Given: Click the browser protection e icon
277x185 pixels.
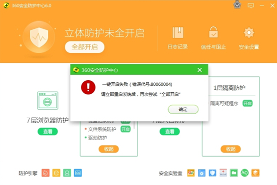Looking at the screenshot, I should pos(47,100).
